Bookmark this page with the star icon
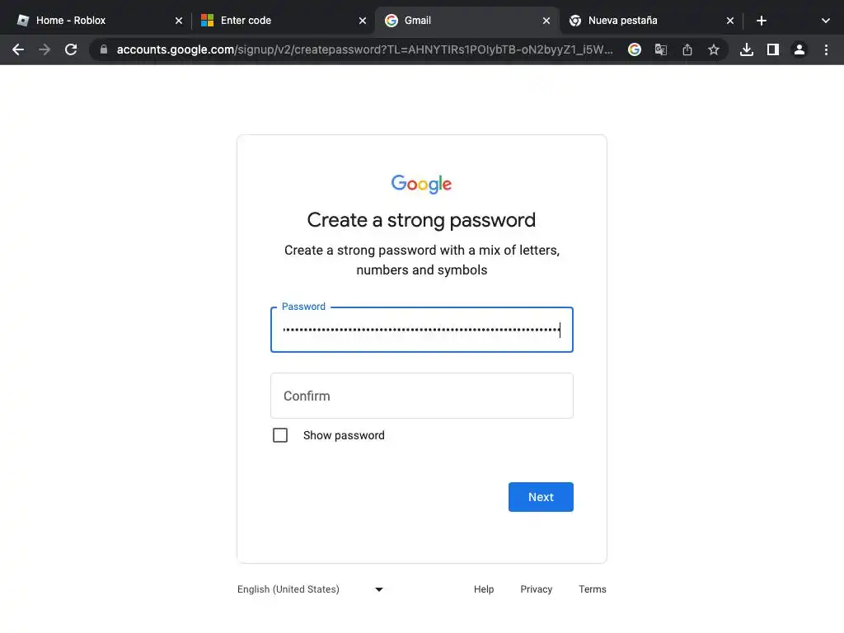The height and width of the screenshot is (633, 844). pyautogui.click(x=714, y=49)
